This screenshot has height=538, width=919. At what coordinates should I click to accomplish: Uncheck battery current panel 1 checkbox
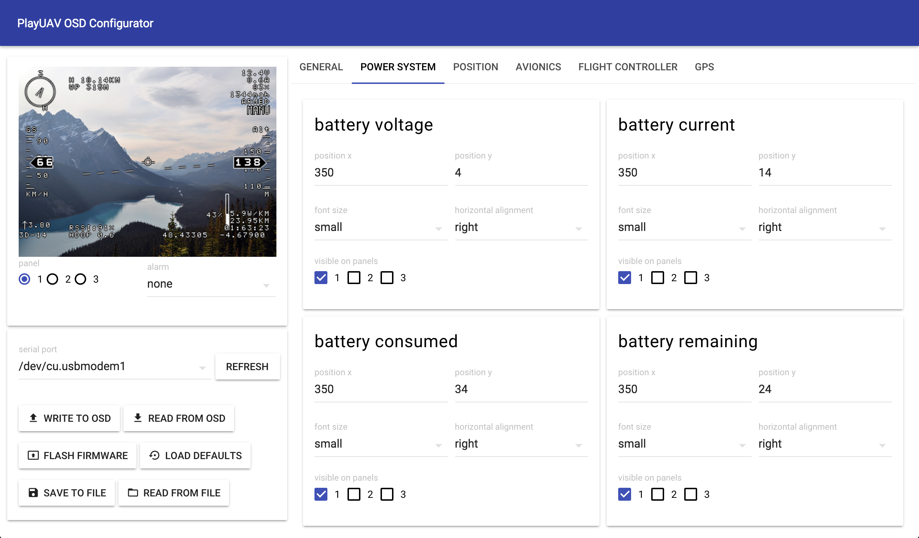[x=624, y=278]
